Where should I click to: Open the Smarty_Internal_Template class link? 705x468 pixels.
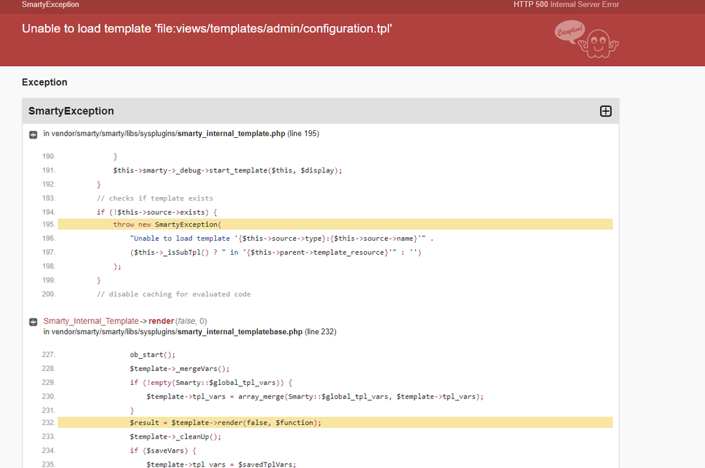pos(91,321)
